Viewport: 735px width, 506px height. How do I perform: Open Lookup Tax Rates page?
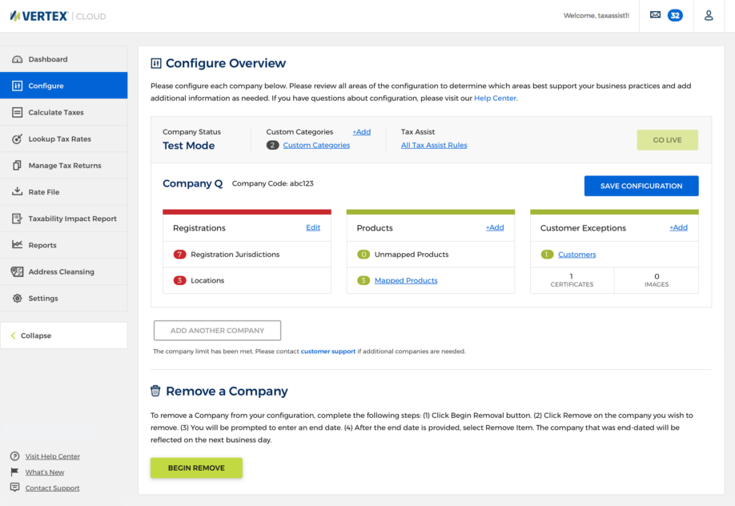[x=64, y=139]
